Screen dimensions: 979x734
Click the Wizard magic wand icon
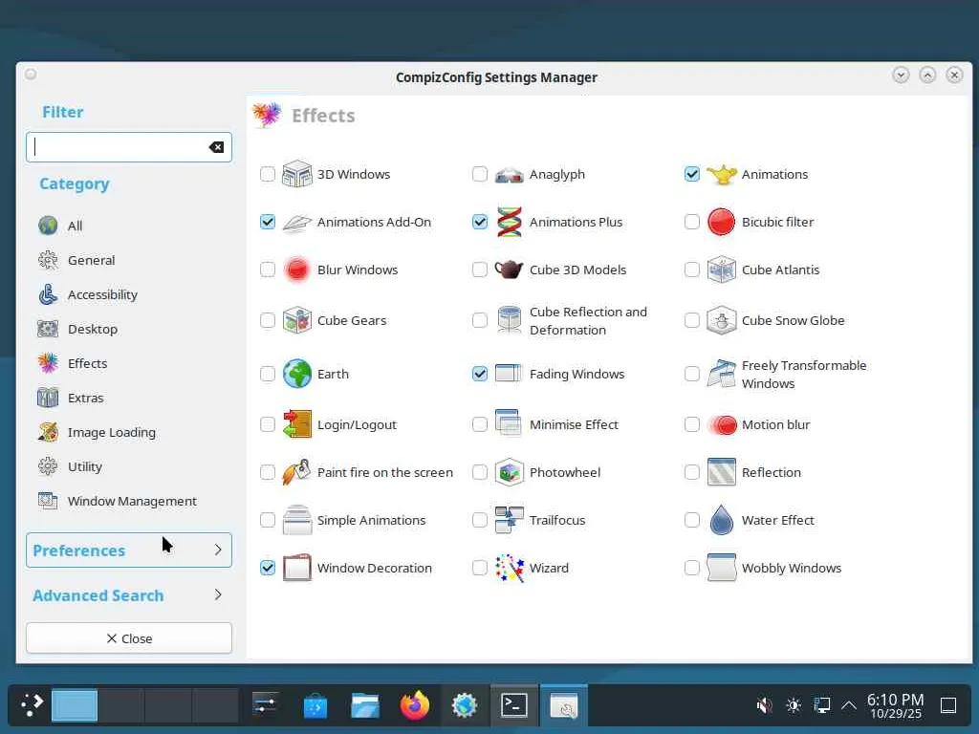(x=509, y=568)
